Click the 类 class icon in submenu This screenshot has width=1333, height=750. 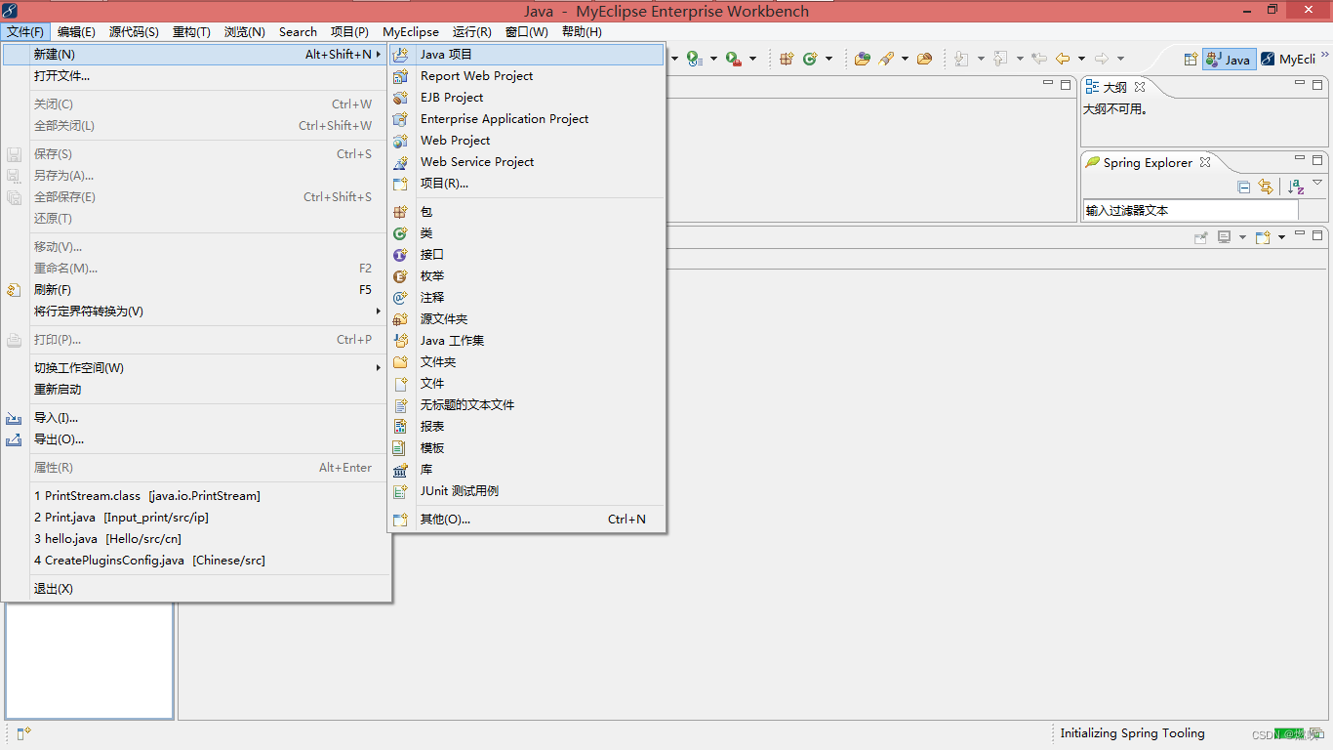coord(400,233)
